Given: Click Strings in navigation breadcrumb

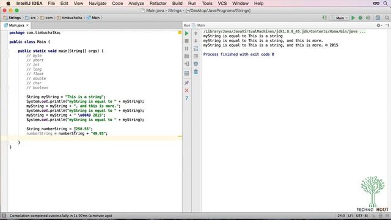Looking at the screenshot, I should (12, 18).
